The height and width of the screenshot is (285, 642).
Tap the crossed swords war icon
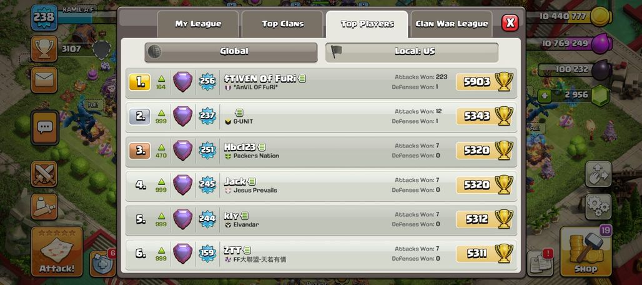click(44, 174)
